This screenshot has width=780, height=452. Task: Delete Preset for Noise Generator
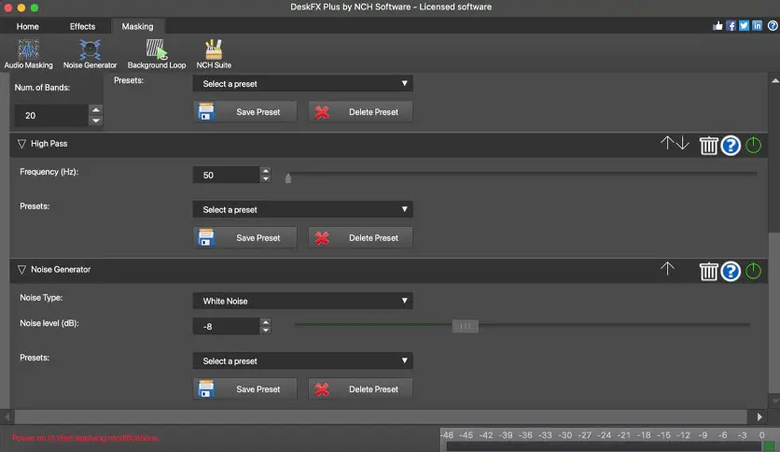tap(360, 389)
